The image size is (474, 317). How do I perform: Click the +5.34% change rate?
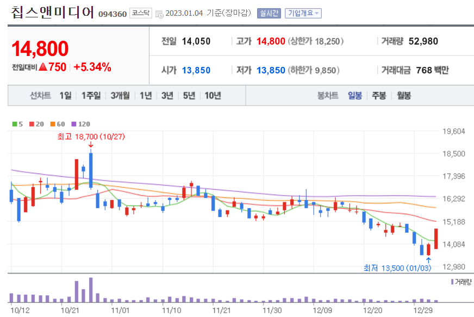tap(92, 67)
